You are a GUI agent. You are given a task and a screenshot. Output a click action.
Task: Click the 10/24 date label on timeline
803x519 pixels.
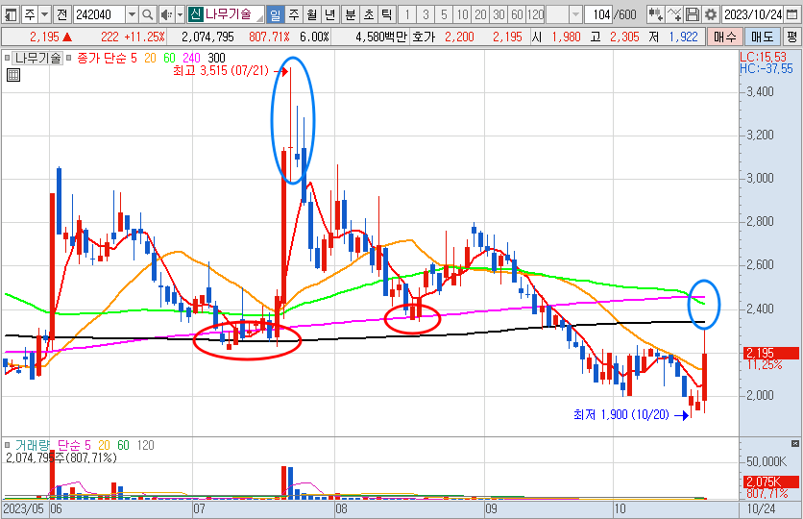pos(761,508)
